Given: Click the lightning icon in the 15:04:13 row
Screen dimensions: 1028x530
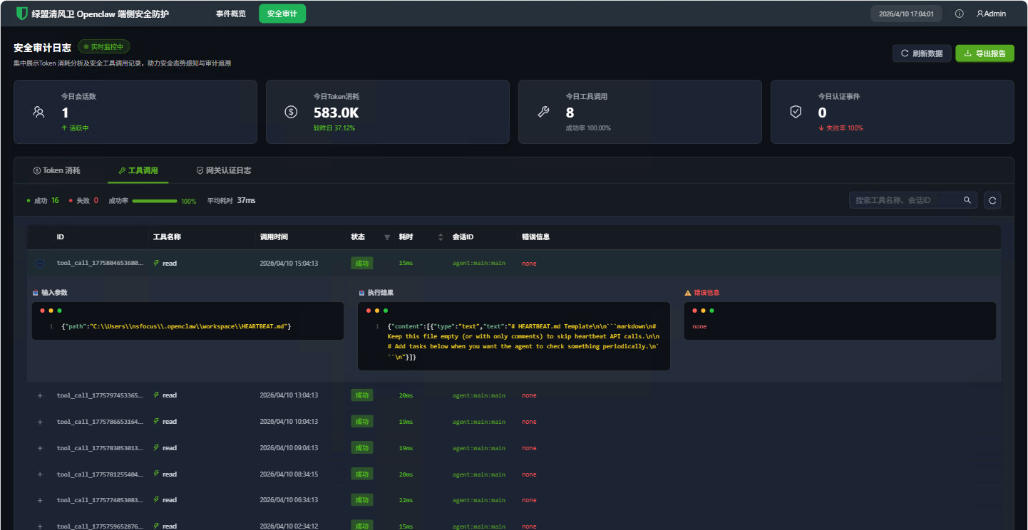Looking at the screenshot, I should pyautogui.click(x=156, y=263).
